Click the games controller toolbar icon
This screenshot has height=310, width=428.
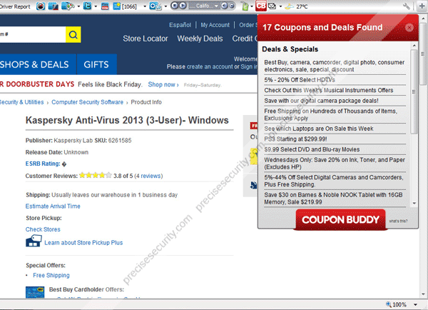coord(68,6)
